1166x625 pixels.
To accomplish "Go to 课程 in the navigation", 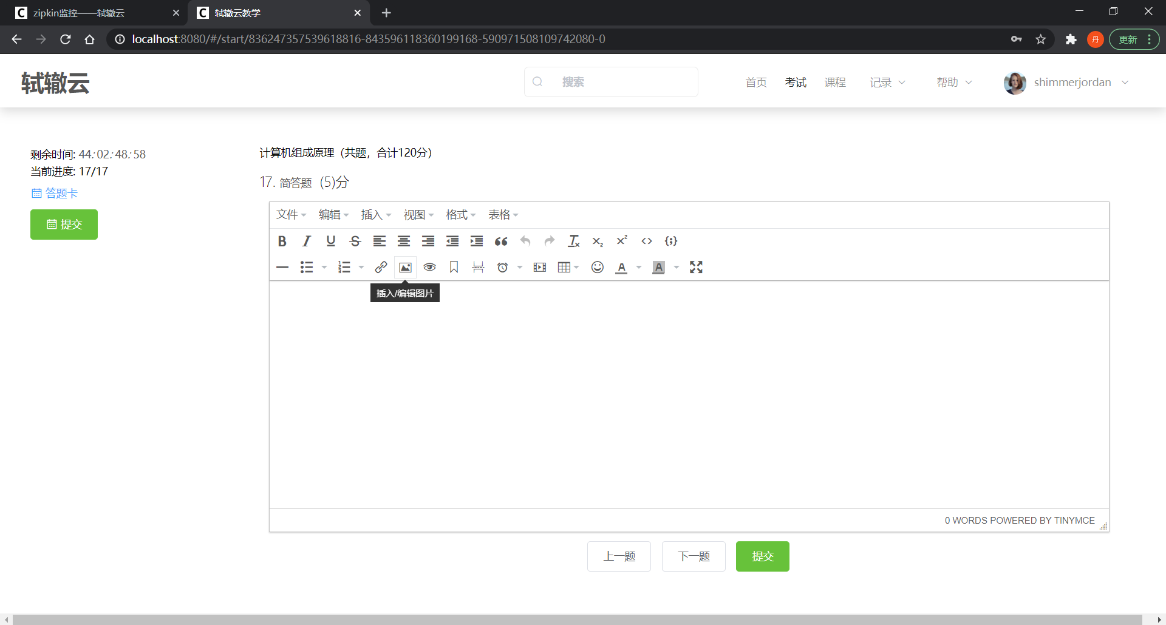I will point(835,82).
